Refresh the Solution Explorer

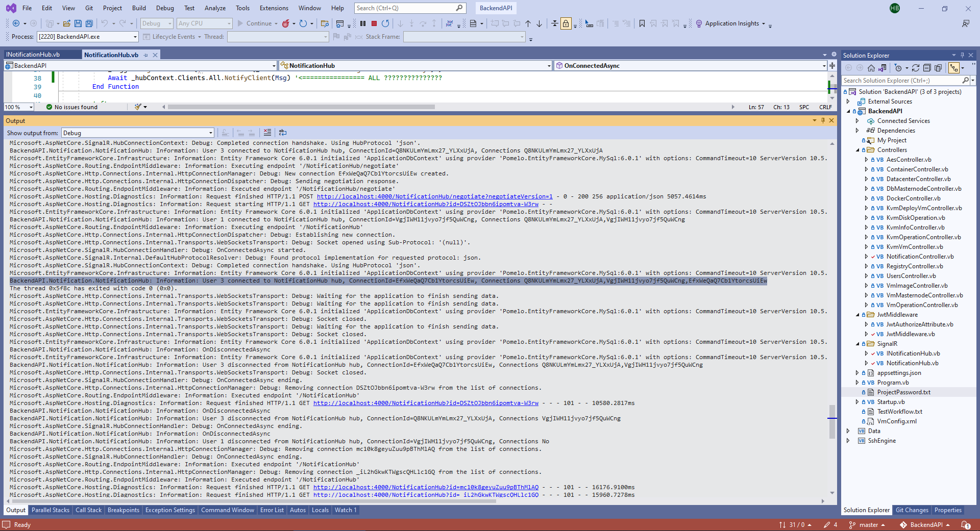click(x=916, y=67)
